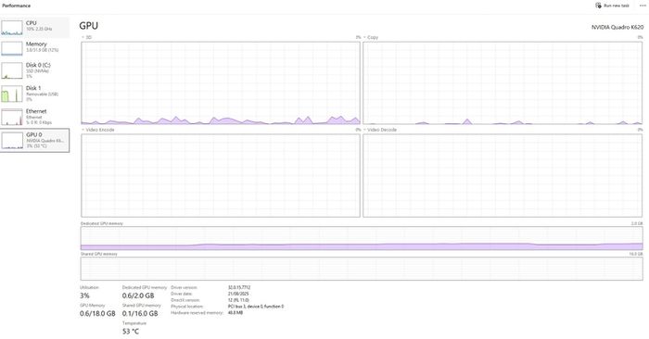Screen dimensions: 649x339
Task: Click the driver date 21/08/2025
Action: (238, 294)
